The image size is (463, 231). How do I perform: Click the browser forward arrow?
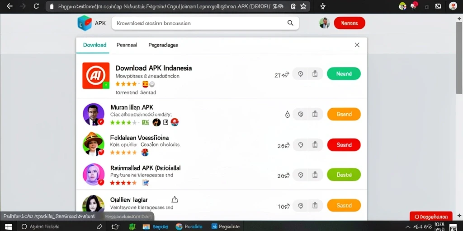click(x=23, y=6)
